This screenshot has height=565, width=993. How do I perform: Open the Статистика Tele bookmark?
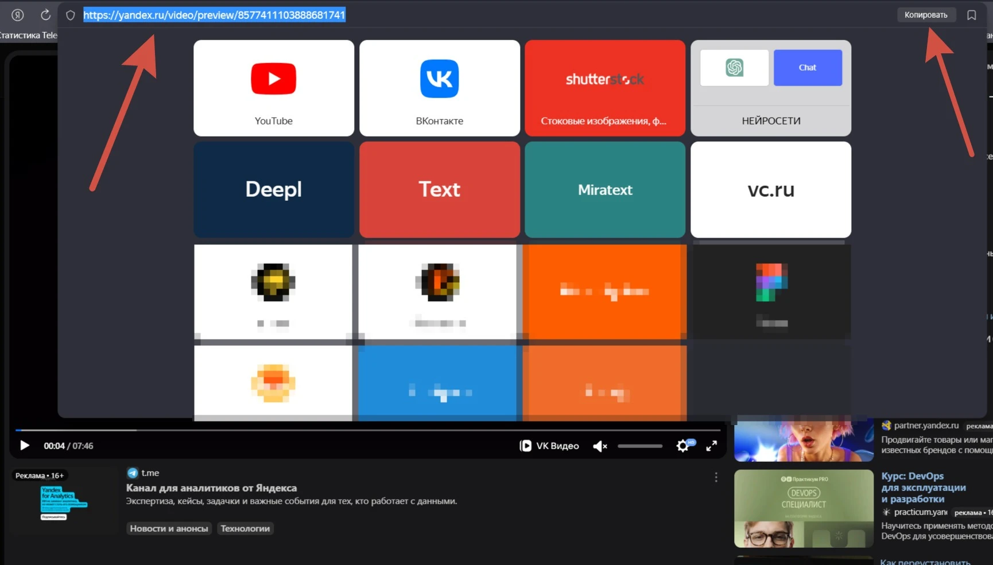coord(28,35)
